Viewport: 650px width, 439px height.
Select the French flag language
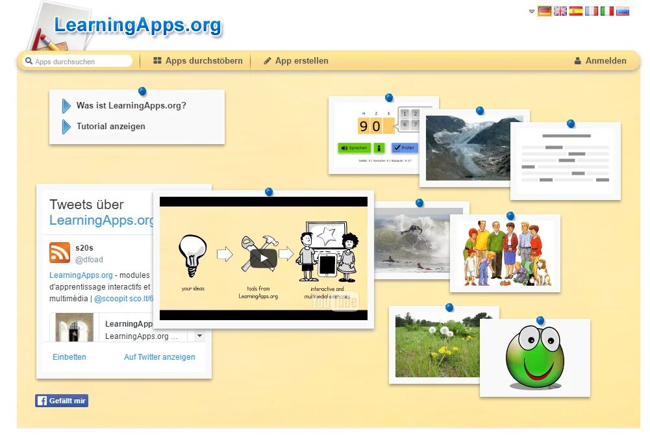(592, 11)
